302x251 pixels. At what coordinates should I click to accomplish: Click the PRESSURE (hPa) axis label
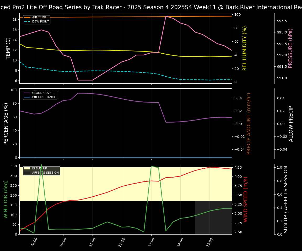pyautogui.click(x=290, y=48)
